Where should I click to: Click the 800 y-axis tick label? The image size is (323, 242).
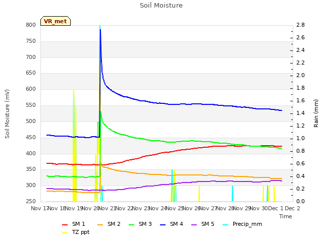pyautogui.click(x=31, y=25)
